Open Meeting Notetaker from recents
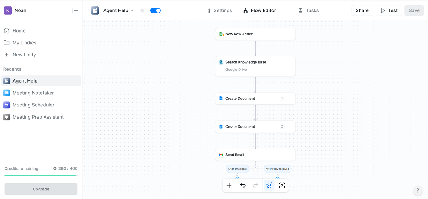The width and height of the screenshot is (428, 199). click(41, 93)
